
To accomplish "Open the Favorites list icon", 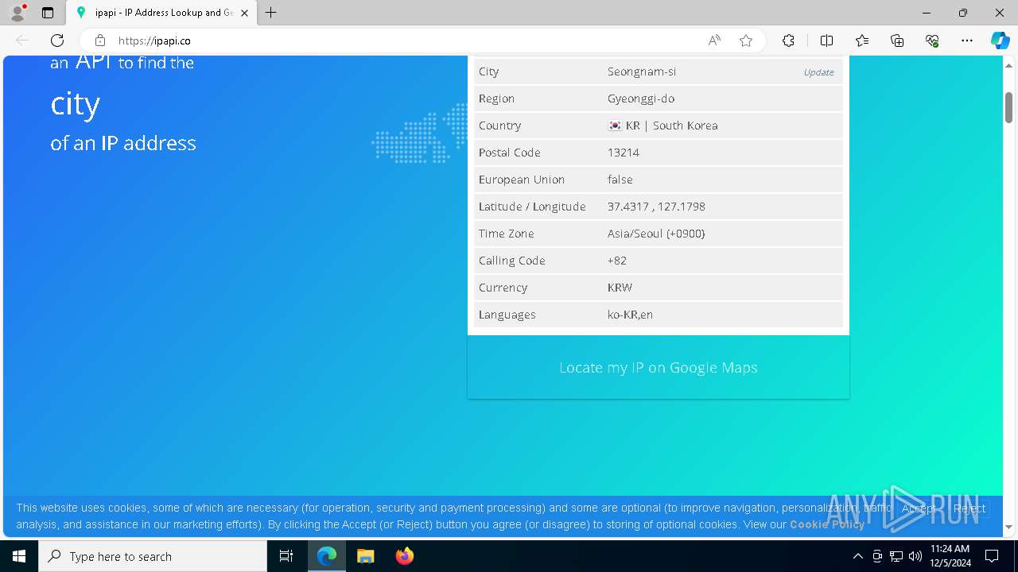I will [x=862, y=41].
